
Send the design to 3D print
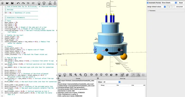pos(55,3)
